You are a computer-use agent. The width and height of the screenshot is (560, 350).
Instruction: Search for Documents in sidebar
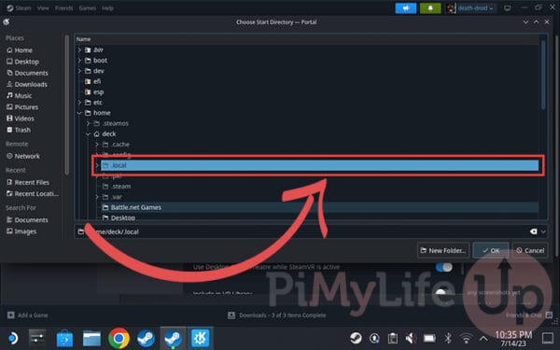point(27,220)
